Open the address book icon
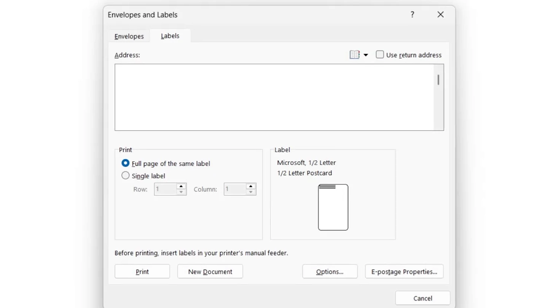 (354, 55)
